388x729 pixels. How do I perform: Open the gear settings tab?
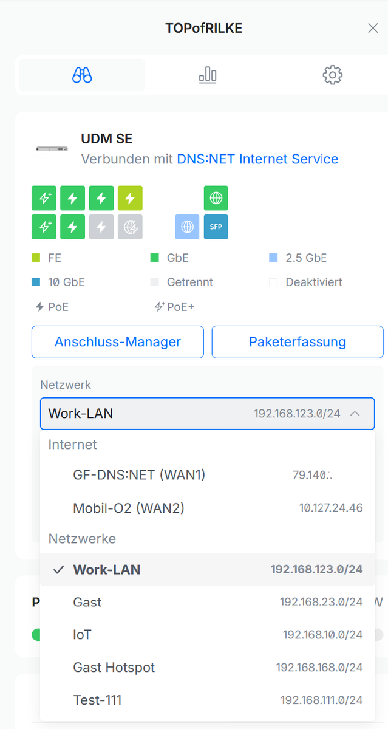[333, 75]
